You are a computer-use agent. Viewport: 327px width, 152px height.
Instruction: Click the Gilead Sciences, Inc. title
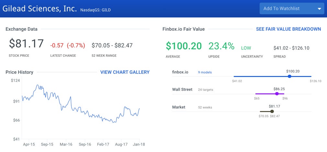pyautogui.click(x=39, y=9)
